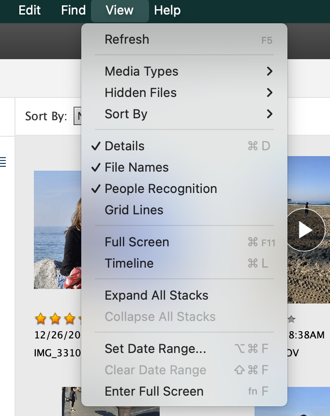Open the woman by the sea thumbnail
The image size is (330, 416).
point(57,229)
